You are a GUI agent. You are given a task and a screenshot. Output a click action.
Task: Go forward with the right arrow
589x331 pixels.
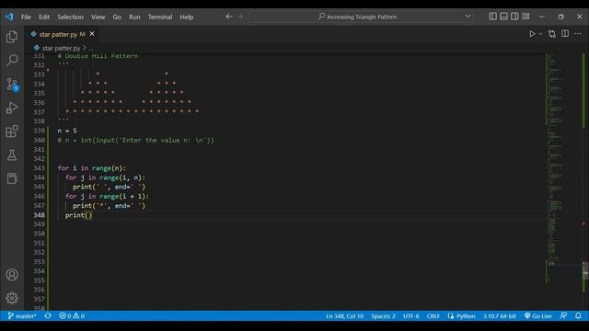pos(240,17)
